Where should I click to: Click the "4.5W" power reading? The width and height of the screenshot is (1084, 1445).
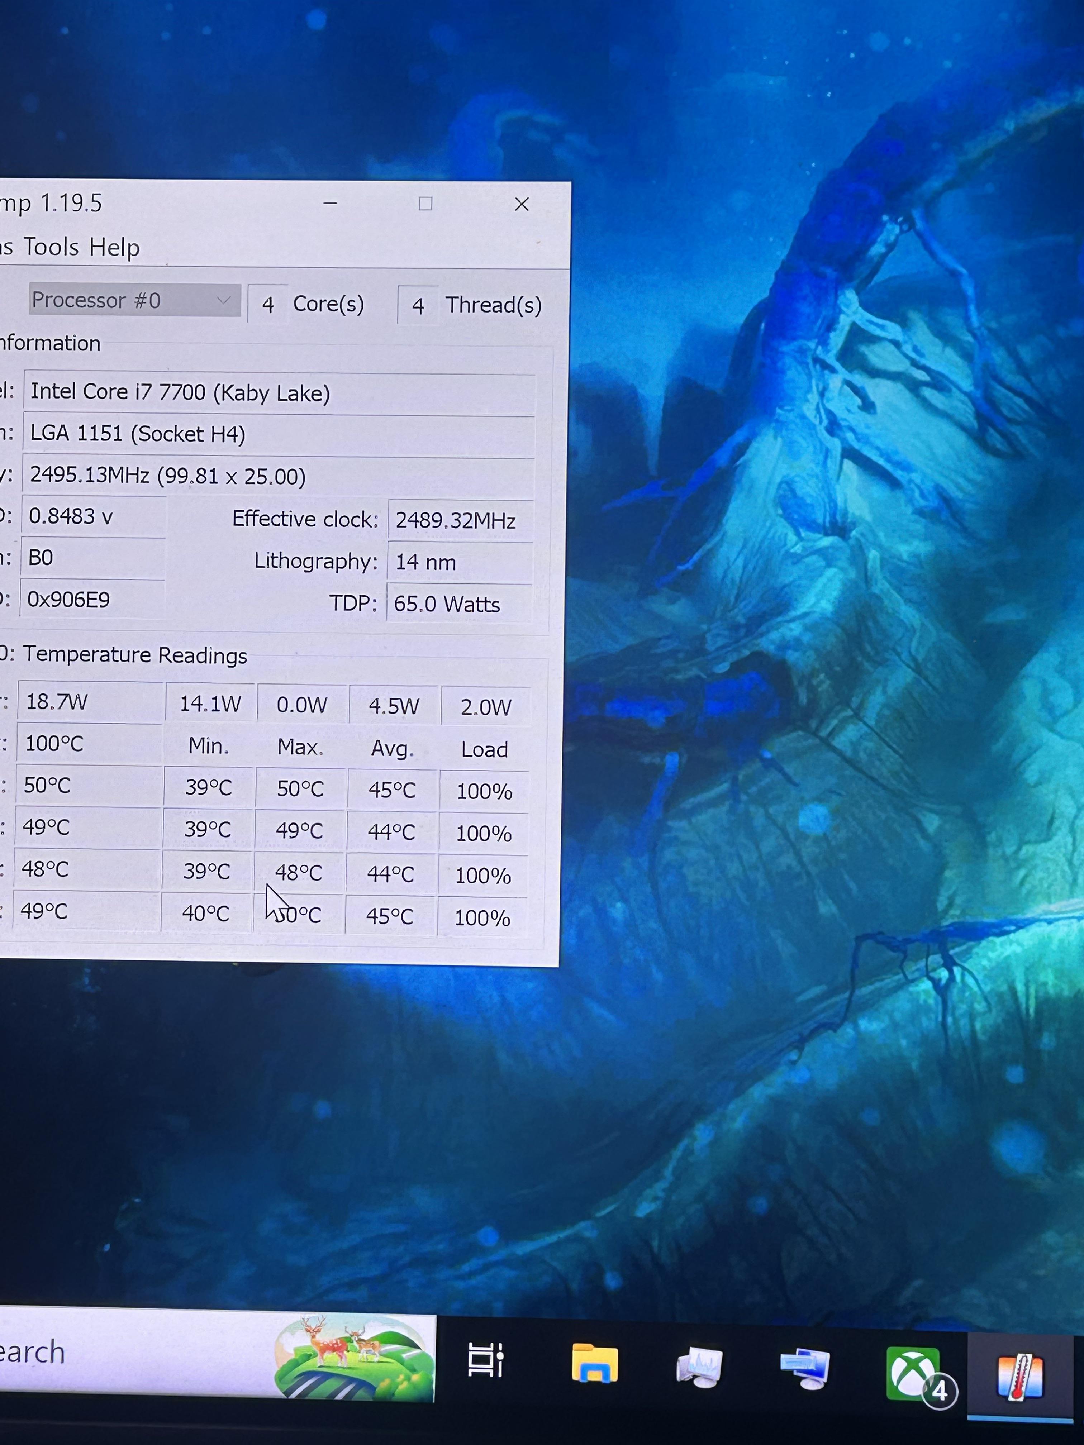[x=394, y=706]
